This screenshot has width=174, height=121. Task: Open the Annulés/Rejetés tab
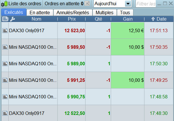pos(73,12)
